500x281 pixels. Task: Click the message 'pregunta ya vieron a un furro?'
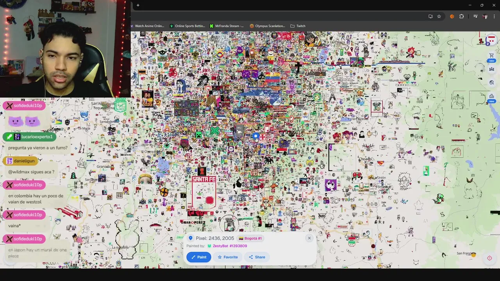pyautogui.click(x=38, y=148)
